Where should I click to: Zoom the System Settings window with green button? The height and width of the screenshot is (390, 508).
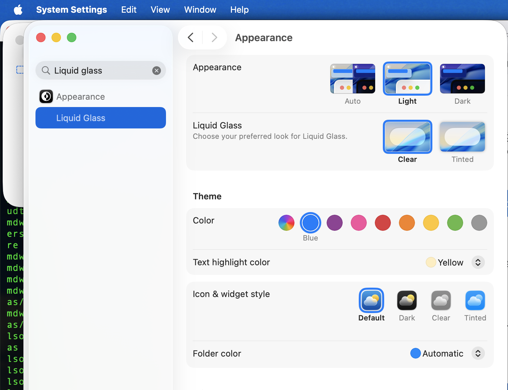tap(72, 37)
